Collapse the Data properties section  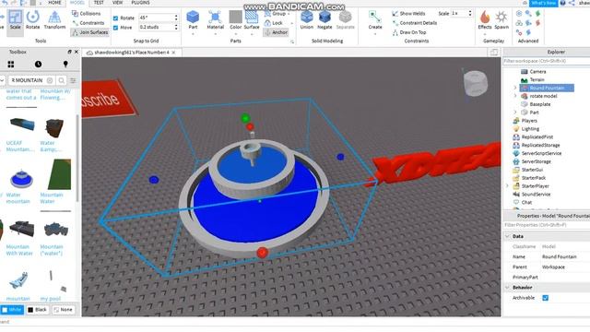click(x=507, y=236)
